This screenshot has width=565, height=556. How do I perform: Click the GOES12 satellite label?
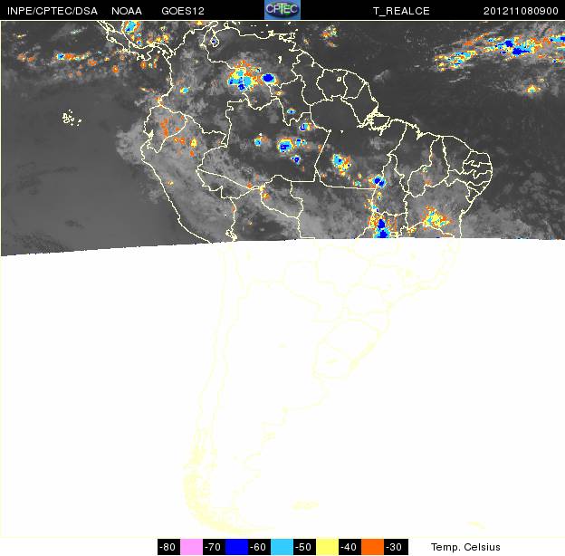pyautogui.click(x=183, y=11)
